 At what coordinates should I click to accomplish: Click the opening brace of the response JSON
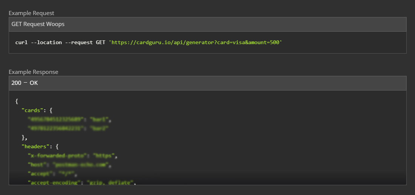pos(17,101)
